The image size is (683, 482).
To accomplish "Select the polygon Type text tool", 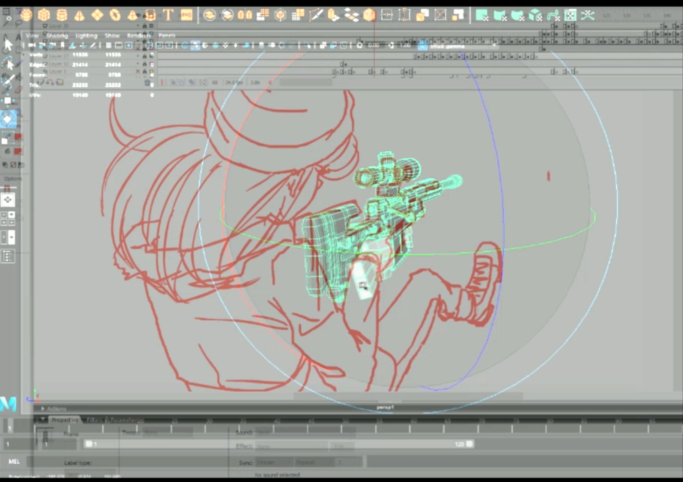I will tap(168, 15).
